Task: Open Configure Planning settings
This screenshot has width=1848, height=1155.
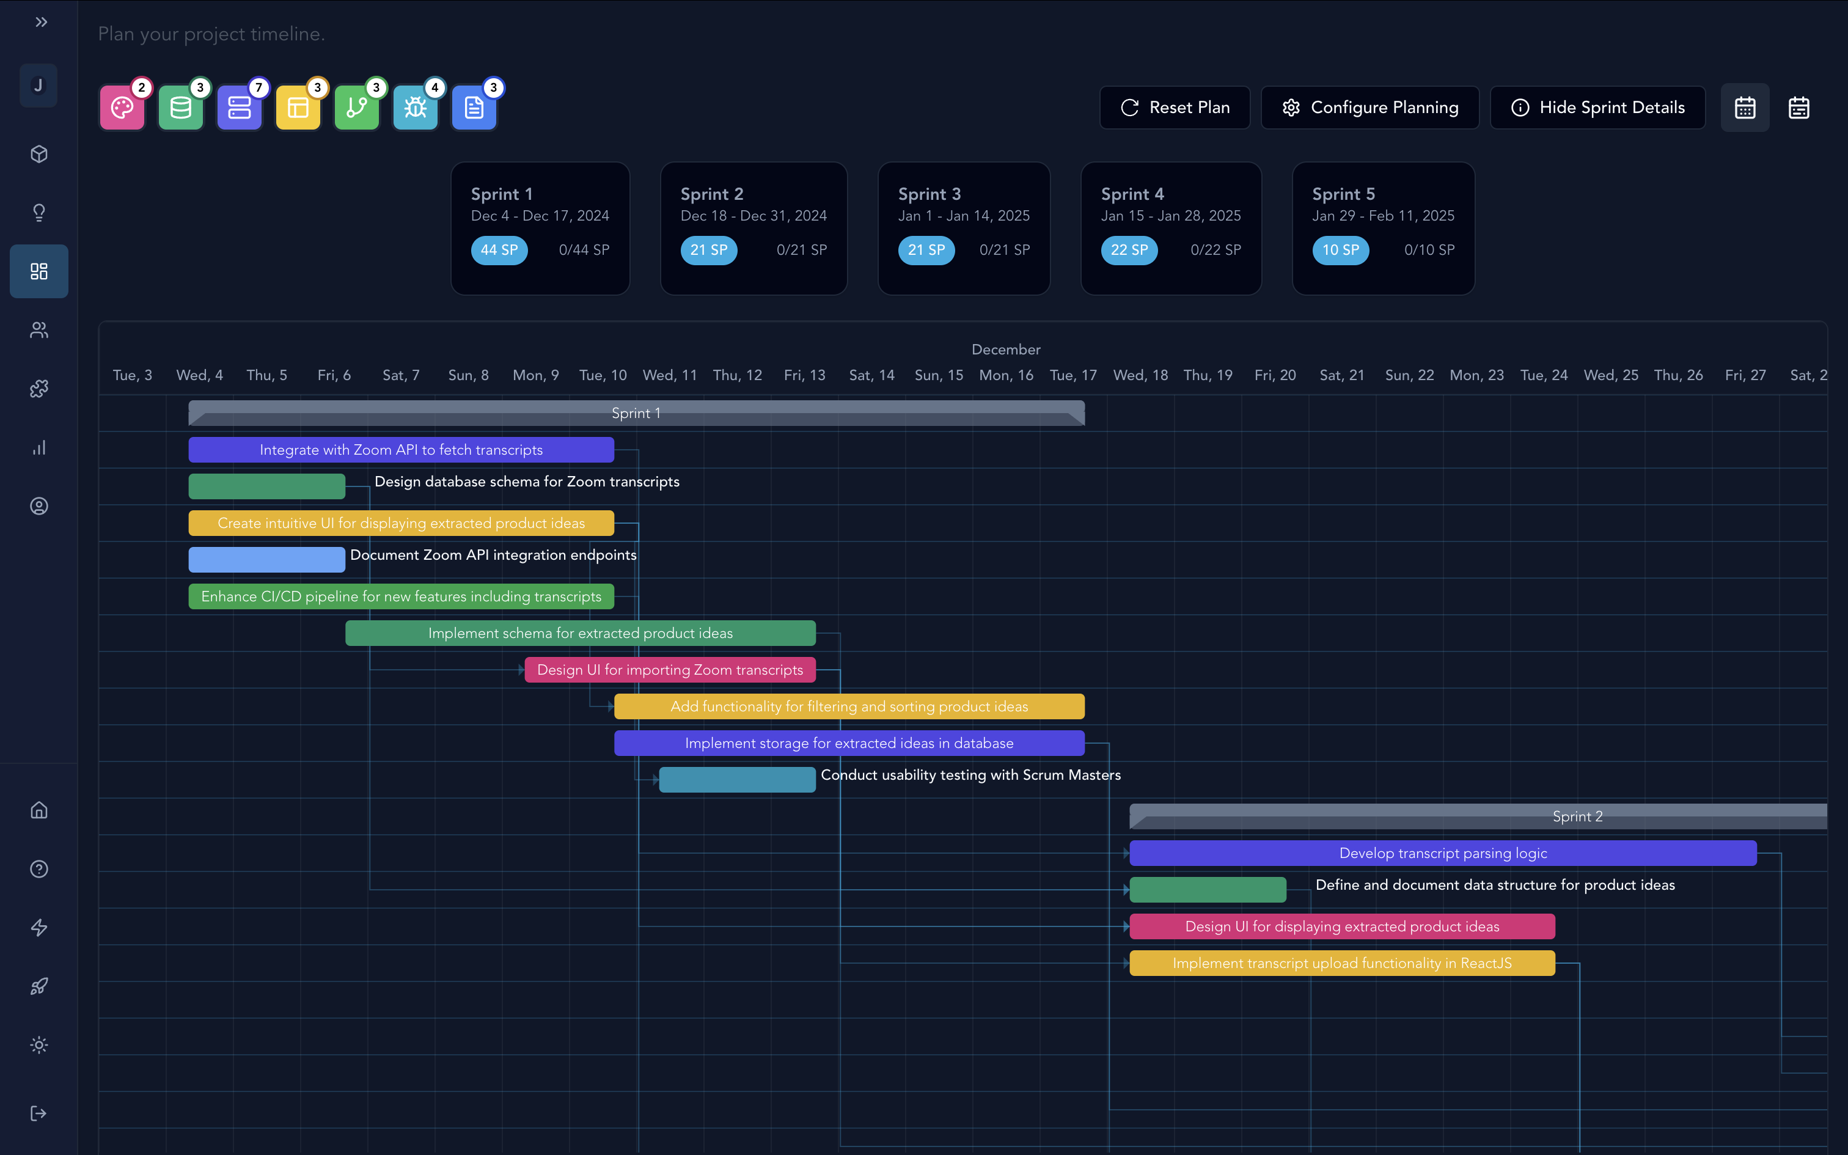Action: pyautogui.click(x=1370, y=108)
